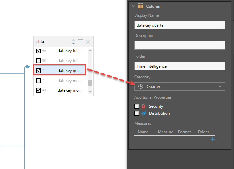
Task: Close the data table panel
Action: (x=88, y=42)
